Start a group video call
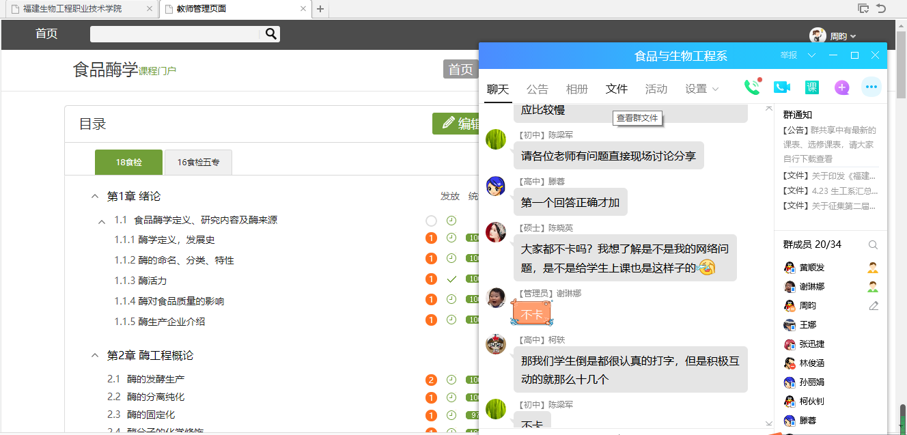This screenshot has width=907, height=435. coord(781,87)
